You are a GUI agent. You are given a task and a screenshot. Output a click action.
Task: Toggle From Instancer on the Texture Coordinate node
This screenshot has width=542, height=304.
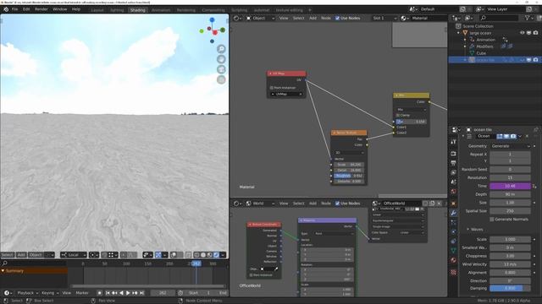click(251, 275)
